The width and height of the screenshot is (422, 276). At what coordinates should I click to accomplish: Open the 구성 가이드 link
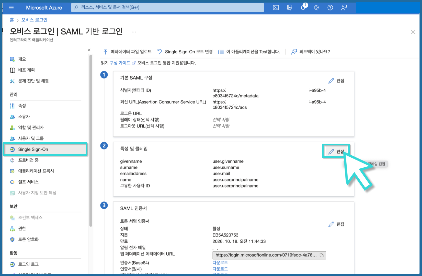pyautogui.click(x=122, y=63)
